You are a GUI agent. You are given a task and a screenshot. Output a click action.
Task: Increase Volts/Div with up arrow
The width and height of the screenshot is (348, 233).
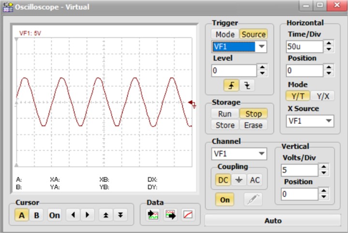(324, 167)
